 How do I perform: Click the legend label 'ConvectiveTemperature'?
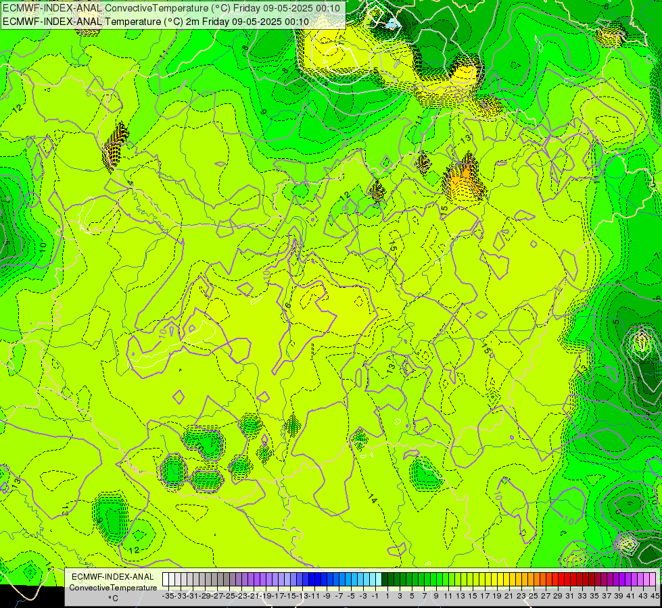(113, 588)
